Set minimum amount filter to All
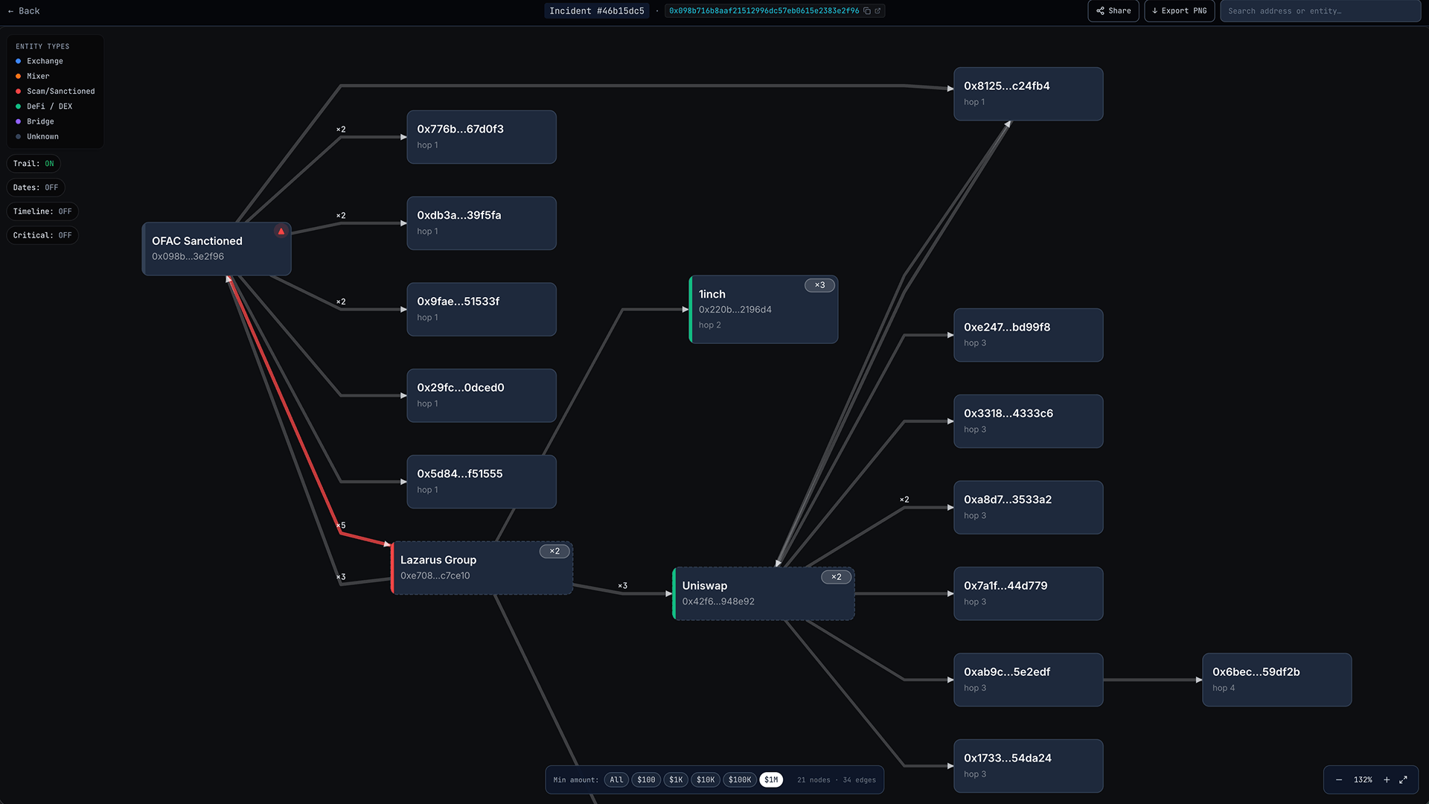This screenshot has width=1429, height=804. (x=616, y=780)
